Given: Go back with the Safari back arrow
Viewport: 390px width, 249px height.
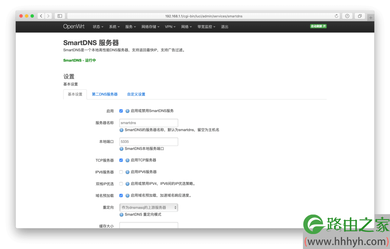Looking at the screenshot, I should 41,16.
